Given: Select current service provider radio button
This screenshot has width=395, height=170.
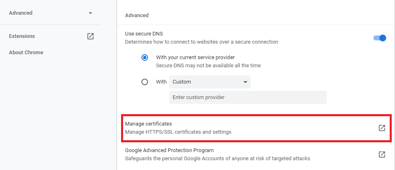Looking at the screenshot, I should (x=145, y=57).
